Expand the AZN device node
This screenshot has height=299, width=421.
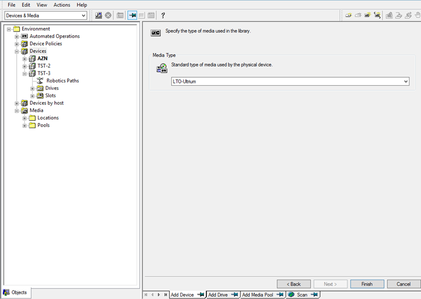(x=24, y=59)
